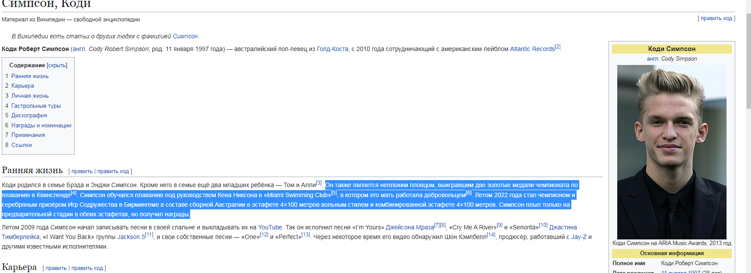Open the YouTube link in text
The width and height of the screenshot is (751, 273).
coord(270,227)
